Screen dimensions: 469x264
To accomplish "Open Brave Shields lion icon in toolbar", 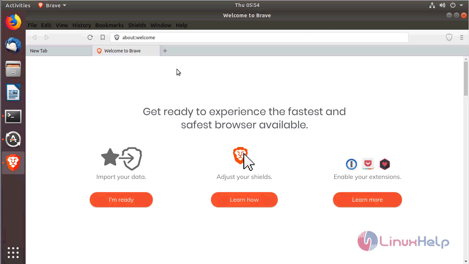I will pos(449,37).
